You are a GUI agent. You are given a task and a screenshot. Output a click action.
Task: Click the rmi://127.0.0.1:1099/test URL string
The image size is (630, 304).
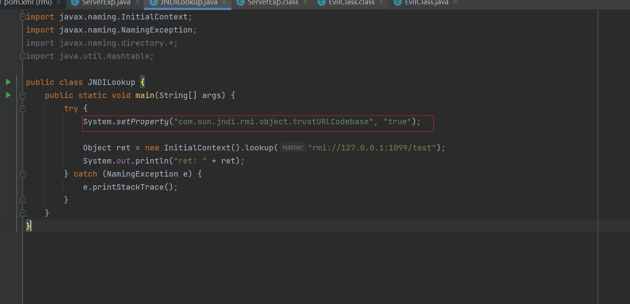(372, 148)
